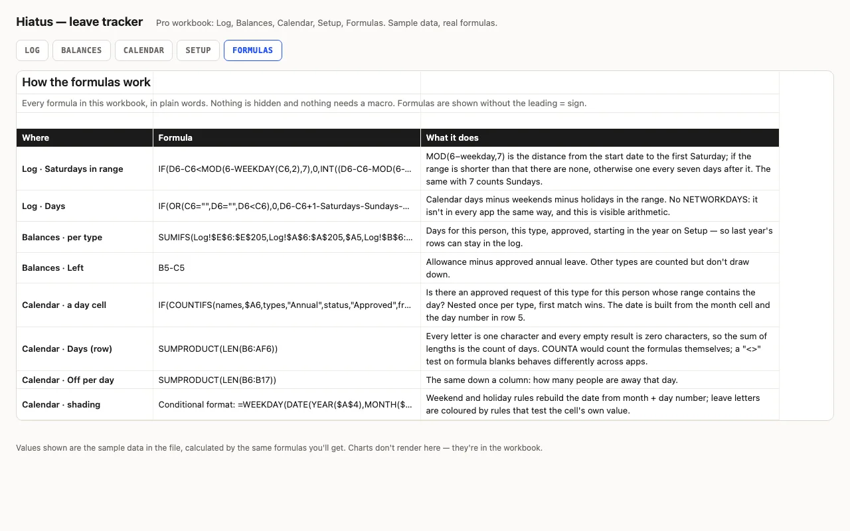Click the description "Days for this person, this type"

click(x=600, y=237)
